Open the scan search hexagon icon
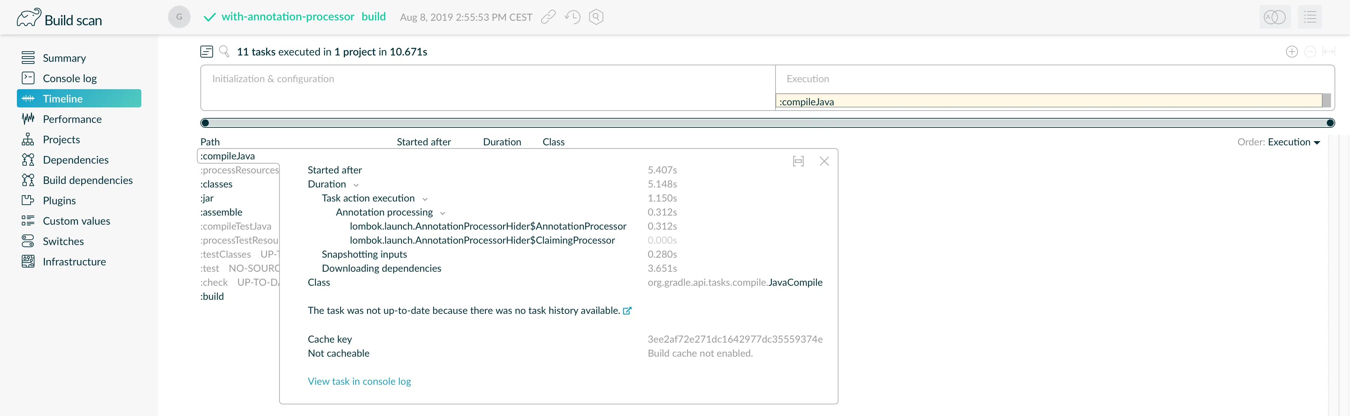The image size is (1350, 416). 596,17
